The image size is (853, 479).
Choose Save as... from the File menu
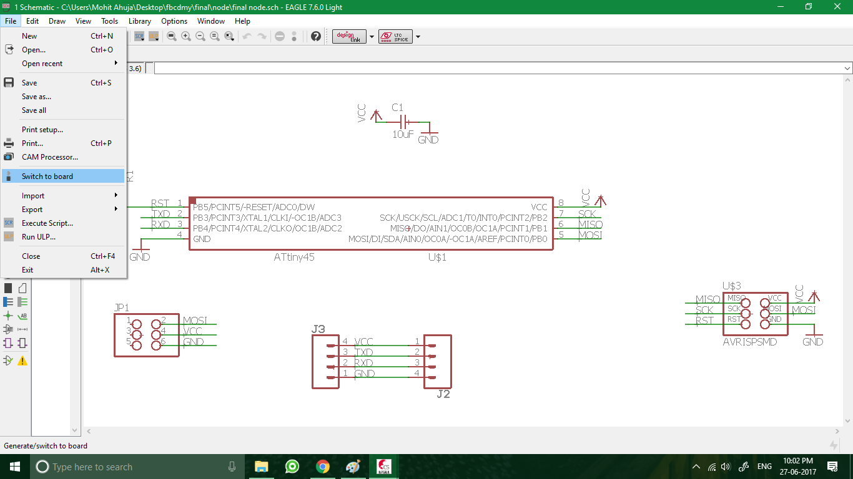[64, 97]
